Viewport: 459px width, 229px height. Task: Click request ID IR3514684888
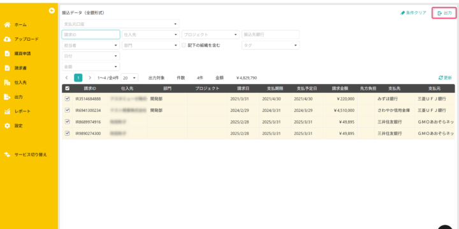coord(88,99)
